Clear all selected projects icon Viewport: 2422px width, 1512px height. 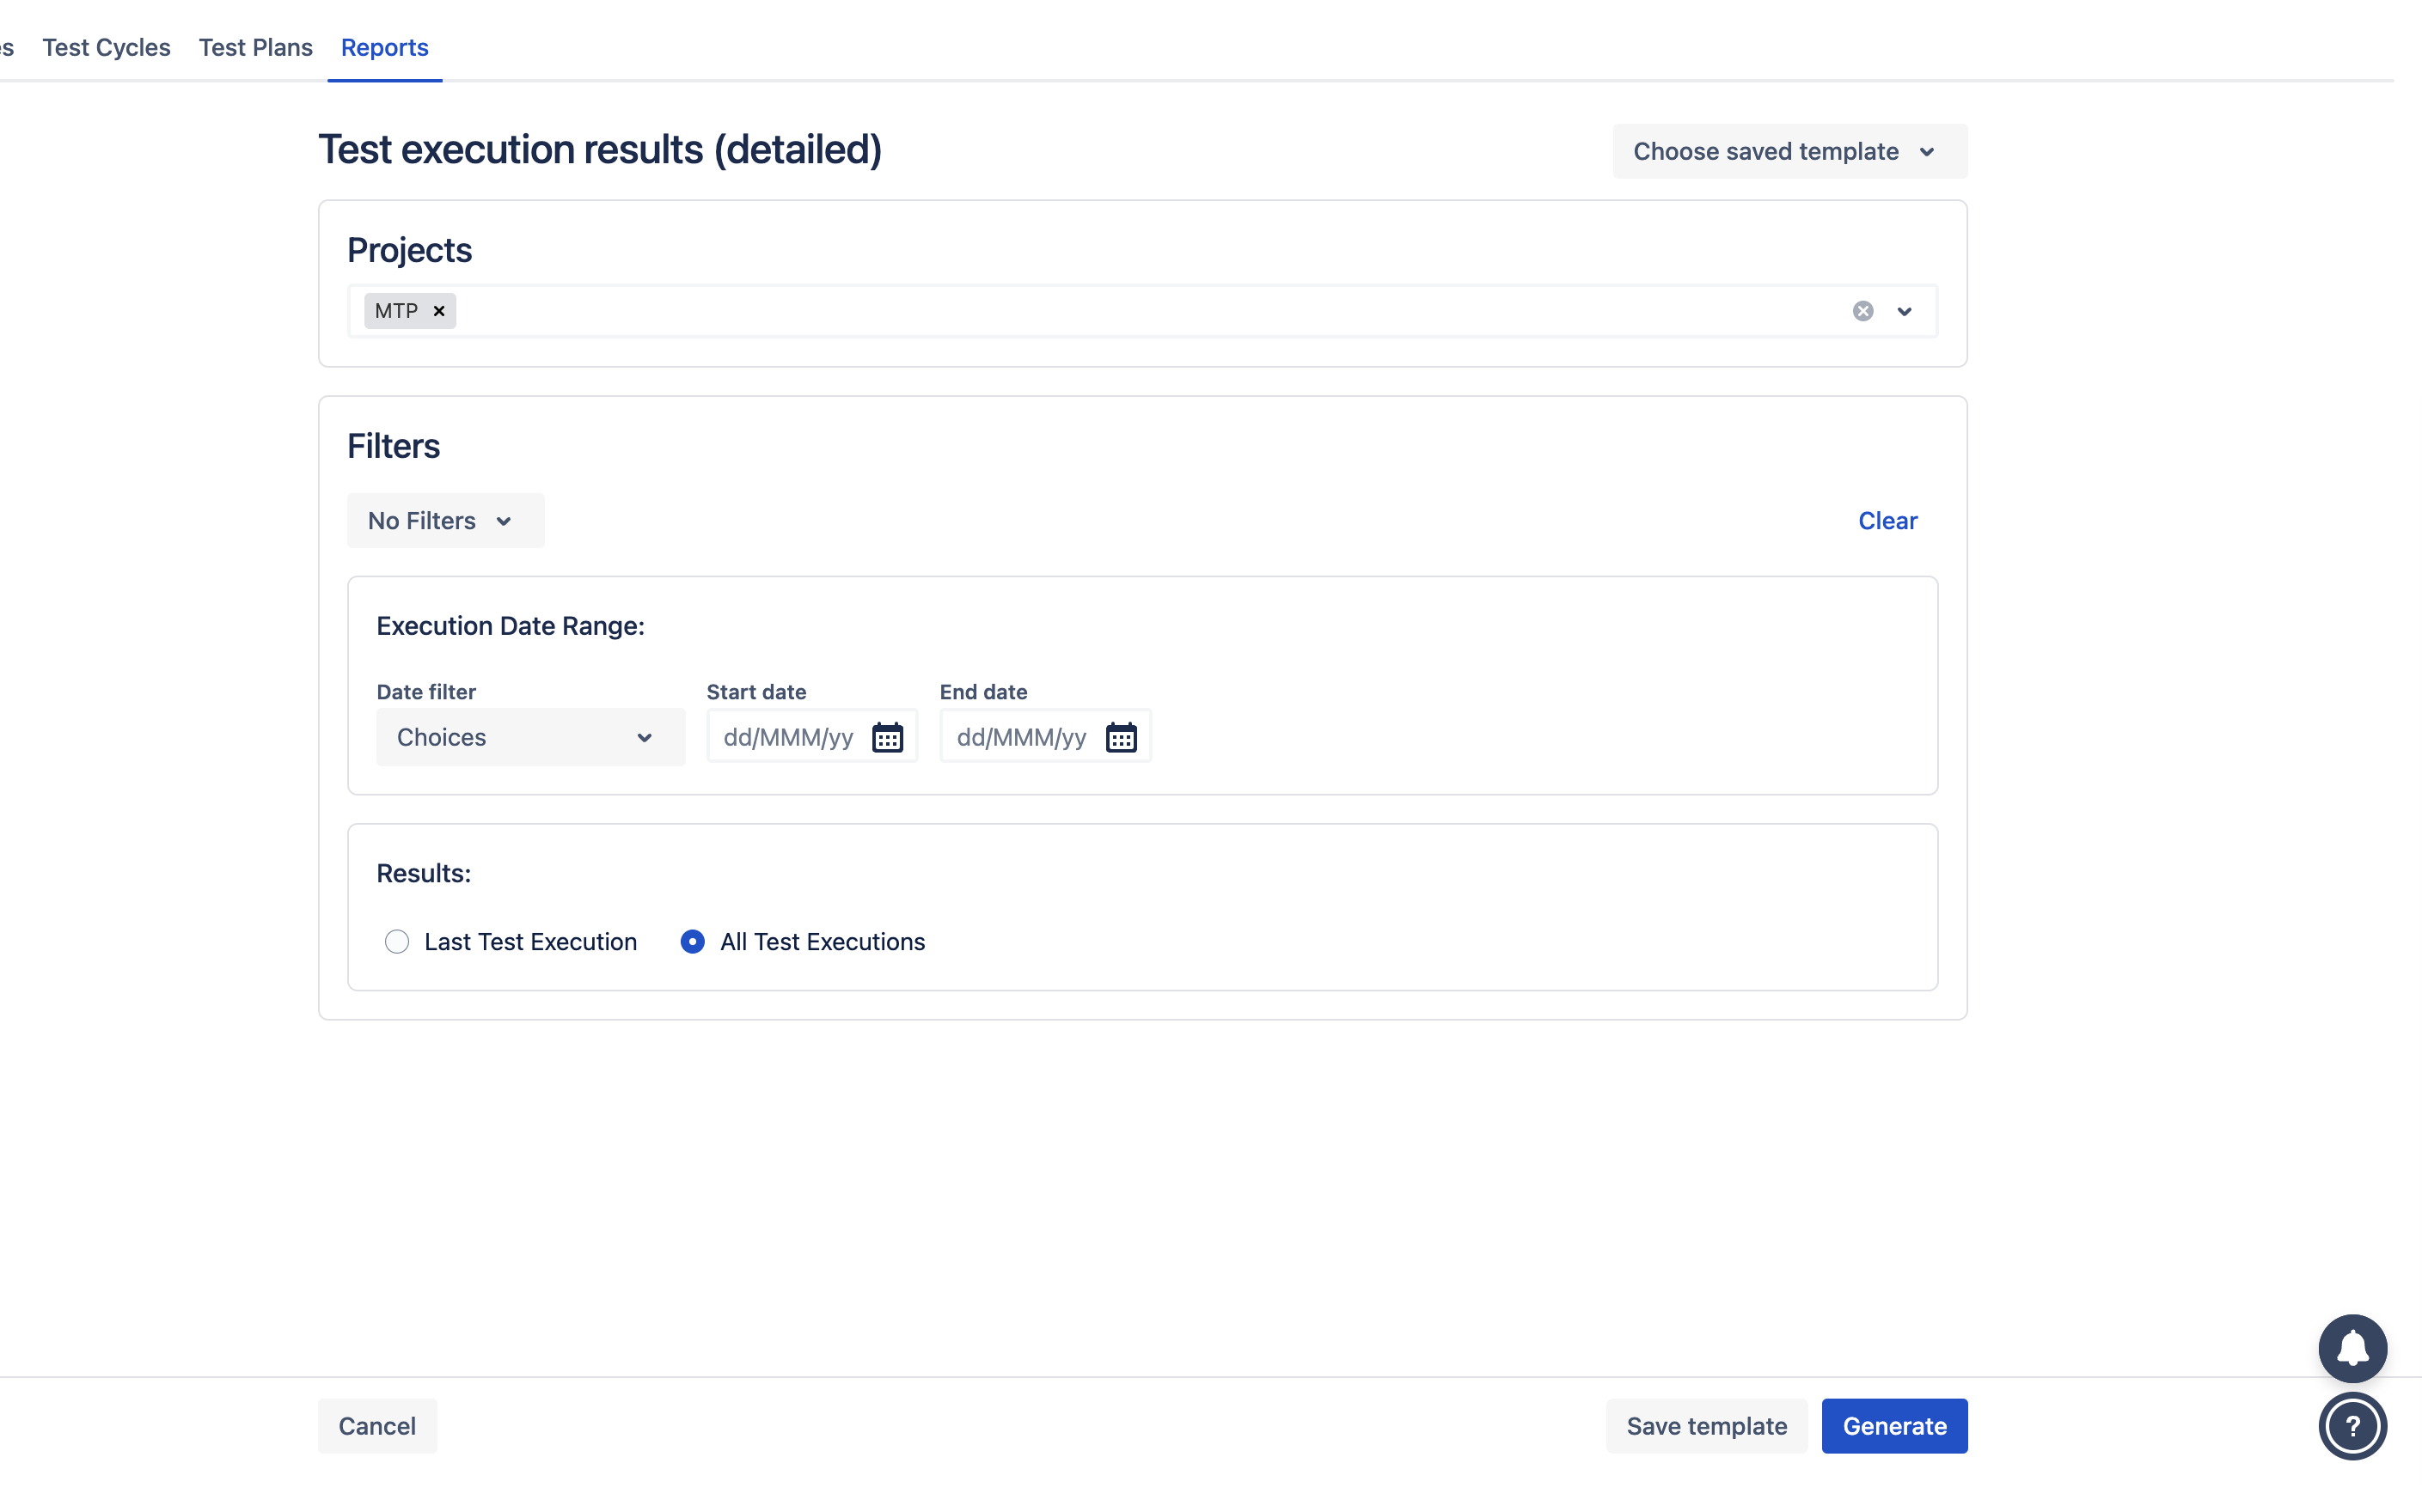(1862, 311)
